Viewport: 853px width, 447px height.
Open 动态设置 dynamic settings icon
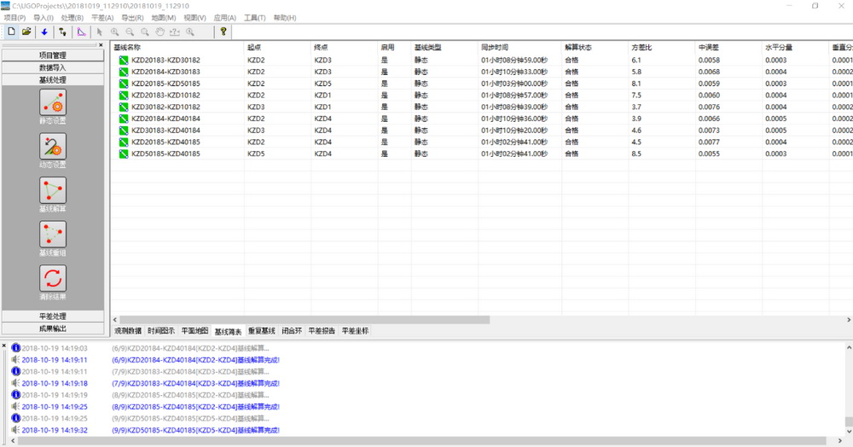click(x=53, y=146)
